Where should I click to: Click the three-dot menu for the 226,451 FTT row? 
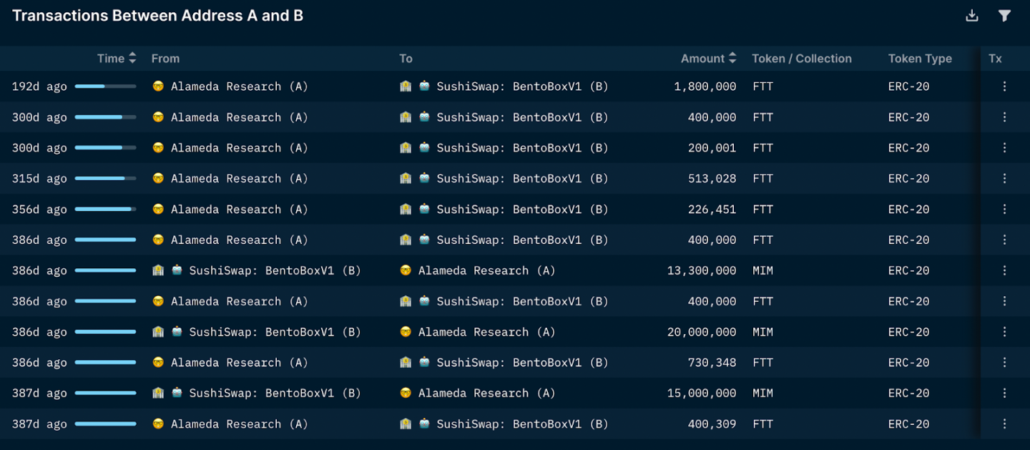1004,210
